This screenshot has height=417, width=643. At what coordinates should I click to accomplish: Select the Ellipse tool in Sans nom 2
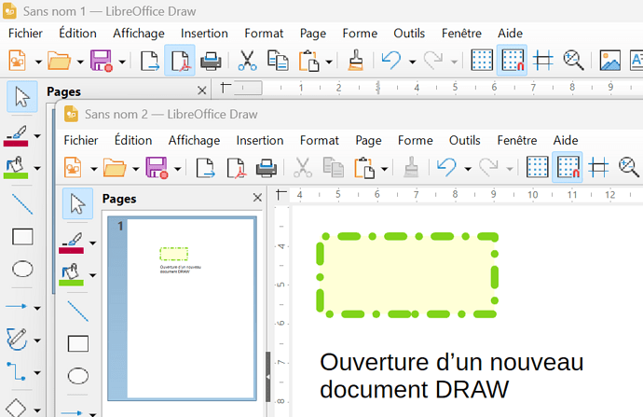[x=78, y=376]
